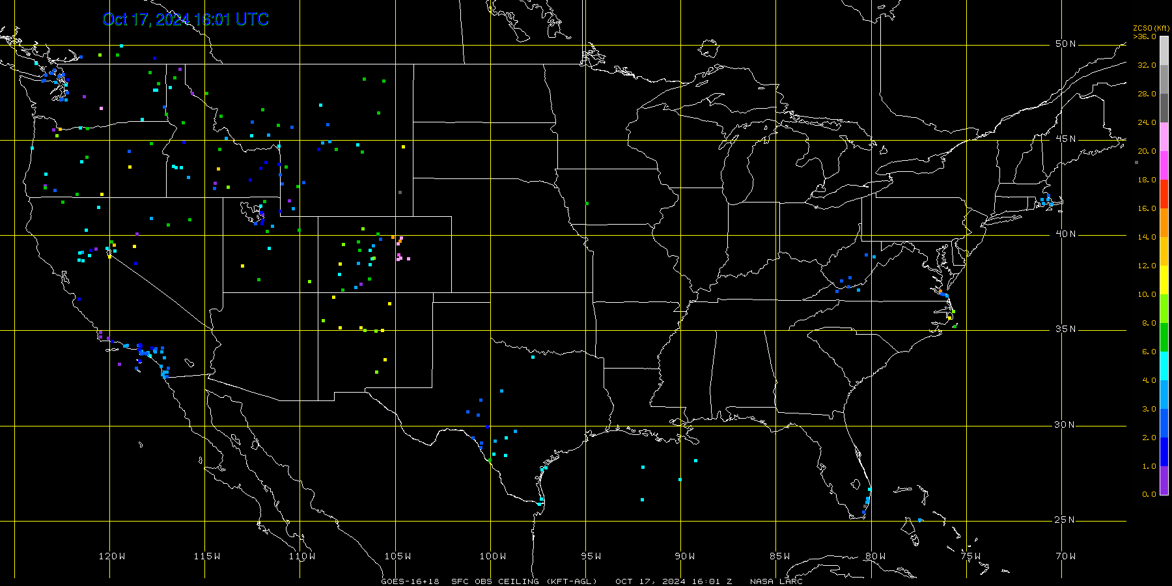This screenshot has height=586, width=1172.
Task: Click the '28.0' legend value
Action: (x=1147, y=94)
